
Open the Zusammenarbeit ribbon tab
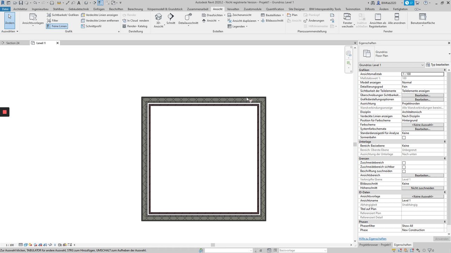198,9
